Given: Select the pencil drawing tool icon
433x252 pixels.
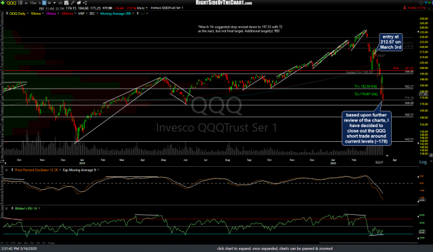Looking at the screenshot, I should pos(72,3).
